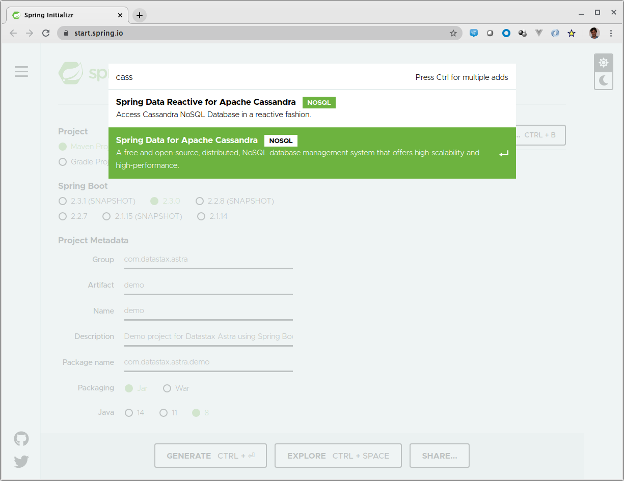Open the GitHub icon link
The width and height of the screenshot is (624, 481).
[21, 439]
